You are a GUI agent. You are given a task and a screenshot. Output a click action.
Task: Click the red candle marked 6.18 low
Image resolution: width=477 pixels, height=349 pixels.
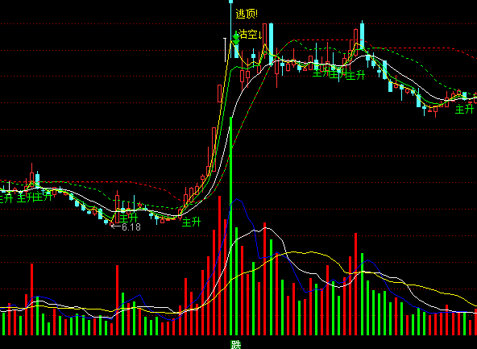pyautogui.click(x=111, y=225)
